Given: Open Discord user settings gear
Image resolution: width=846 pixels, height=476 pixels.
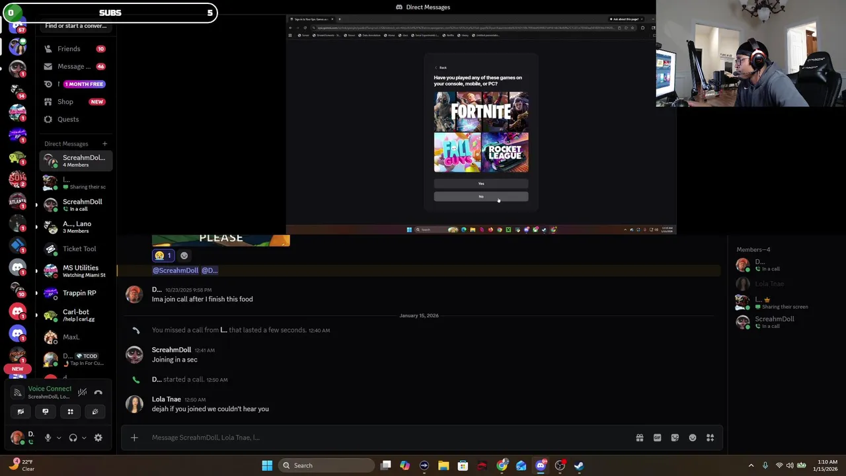Looking at the screenshot, I should [98, 438].
